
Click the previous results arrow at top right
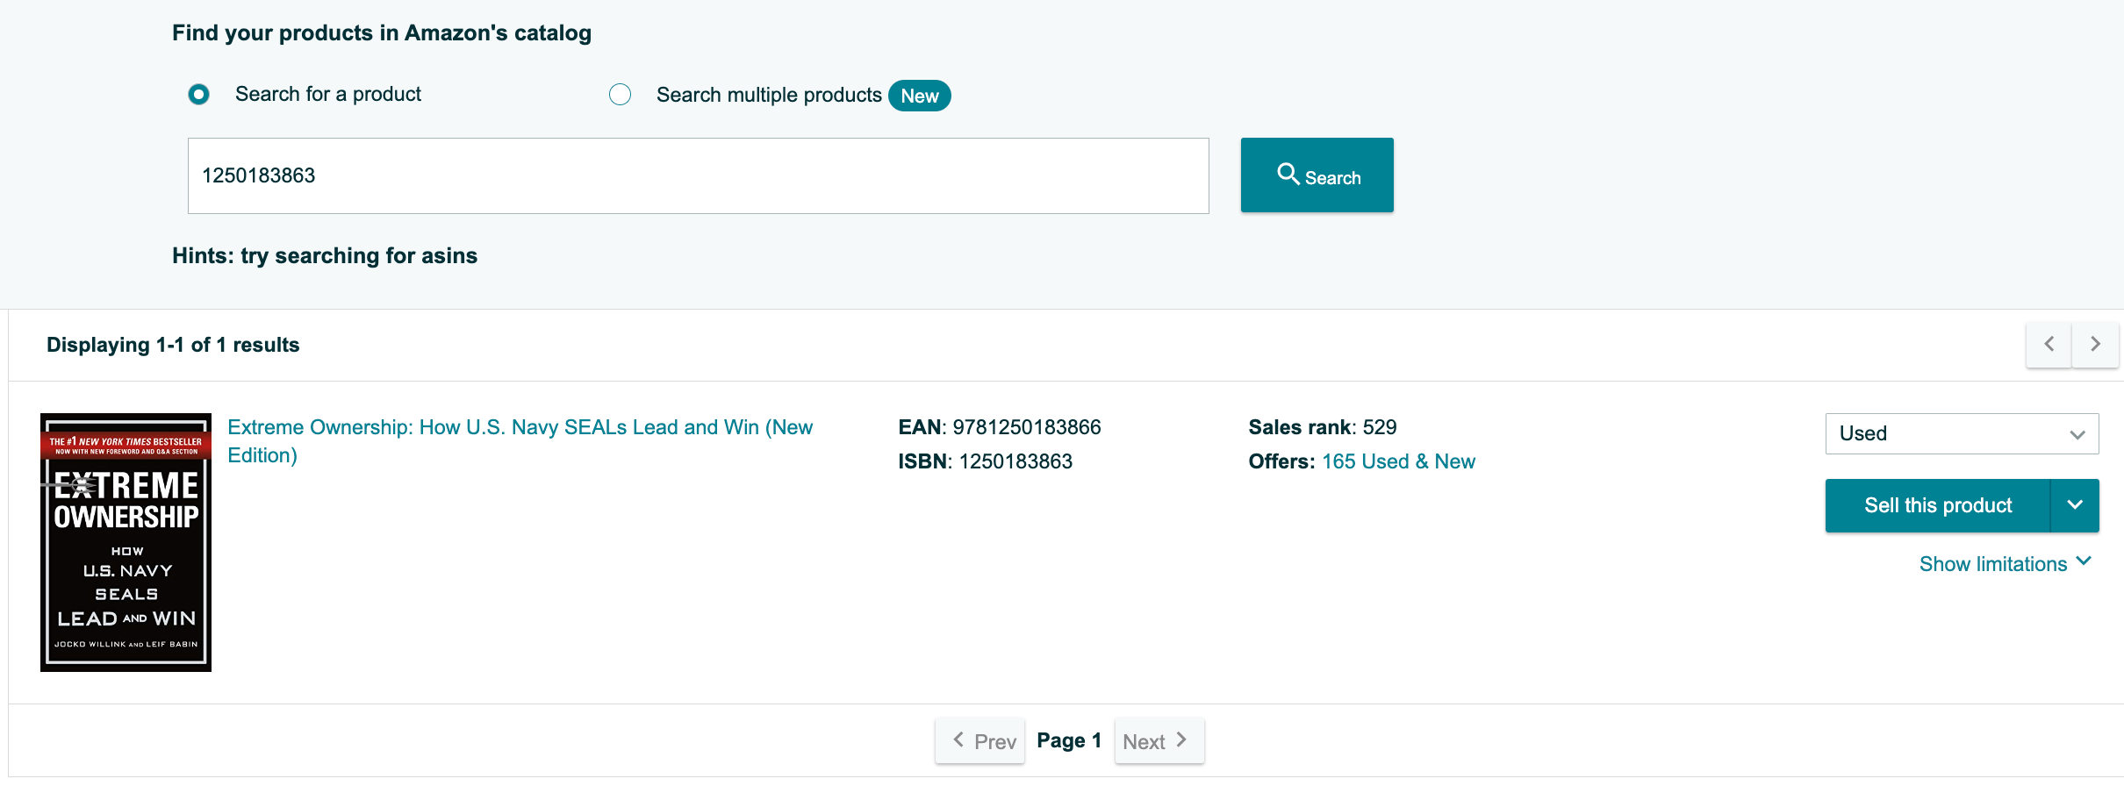point(2049,345)
